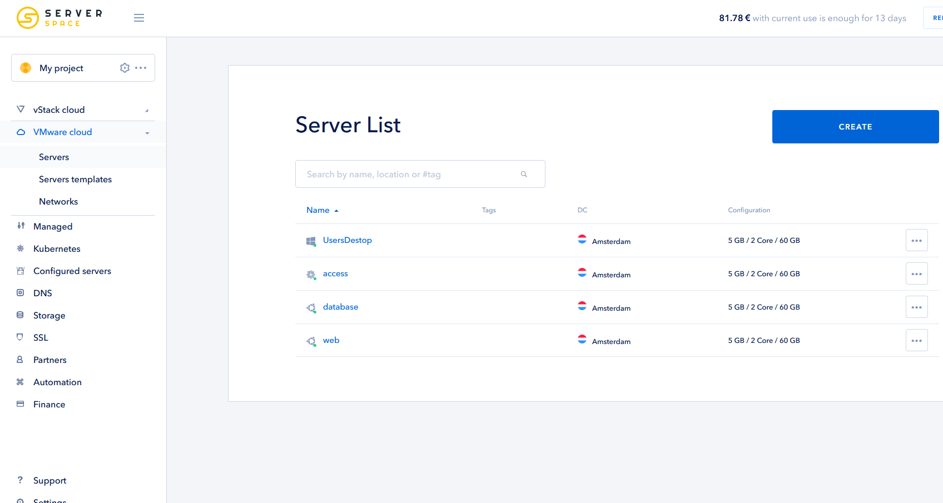943x503 pixels.
Task: Toggle the Name column sort arrow
Action: tap(336, 210)
